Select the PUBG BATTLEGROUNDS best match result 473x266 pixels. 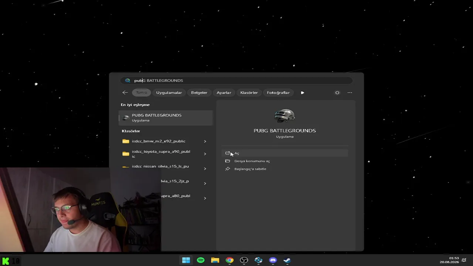pyautogui.click(x=166, y=117)
